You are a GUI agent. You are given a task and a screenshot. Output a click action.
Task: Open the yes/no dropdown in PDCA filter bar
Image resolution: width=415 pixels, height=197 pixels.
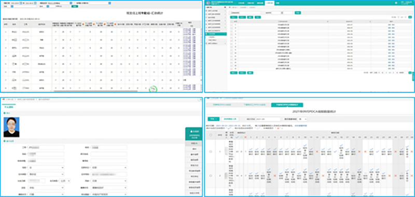click(302, 119)
